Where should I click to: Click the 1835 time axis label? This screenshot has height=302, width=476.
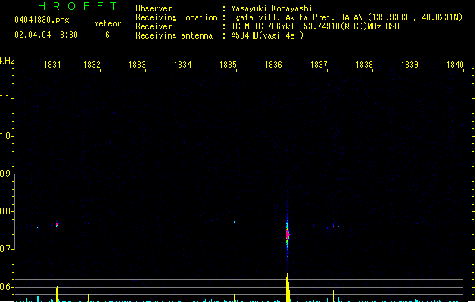click(x=228, y=65)
